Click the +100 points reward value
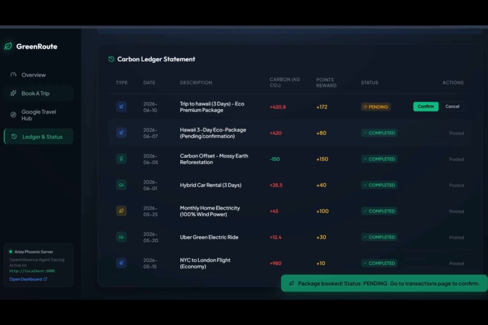Image resolution: width=488 pixels, height=325 pixels. click(x=323, y=211)
